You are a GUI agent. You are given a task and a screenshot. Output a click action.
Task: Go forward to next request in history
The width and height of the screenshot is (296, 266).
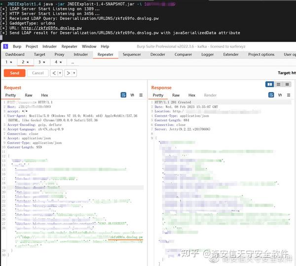point(69,73)
